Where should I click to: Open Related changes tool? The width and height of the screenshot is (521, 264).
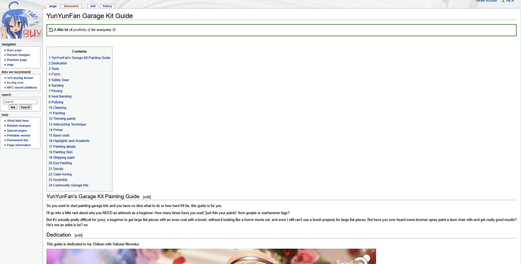pyautogui.click(x=19, y=126)
